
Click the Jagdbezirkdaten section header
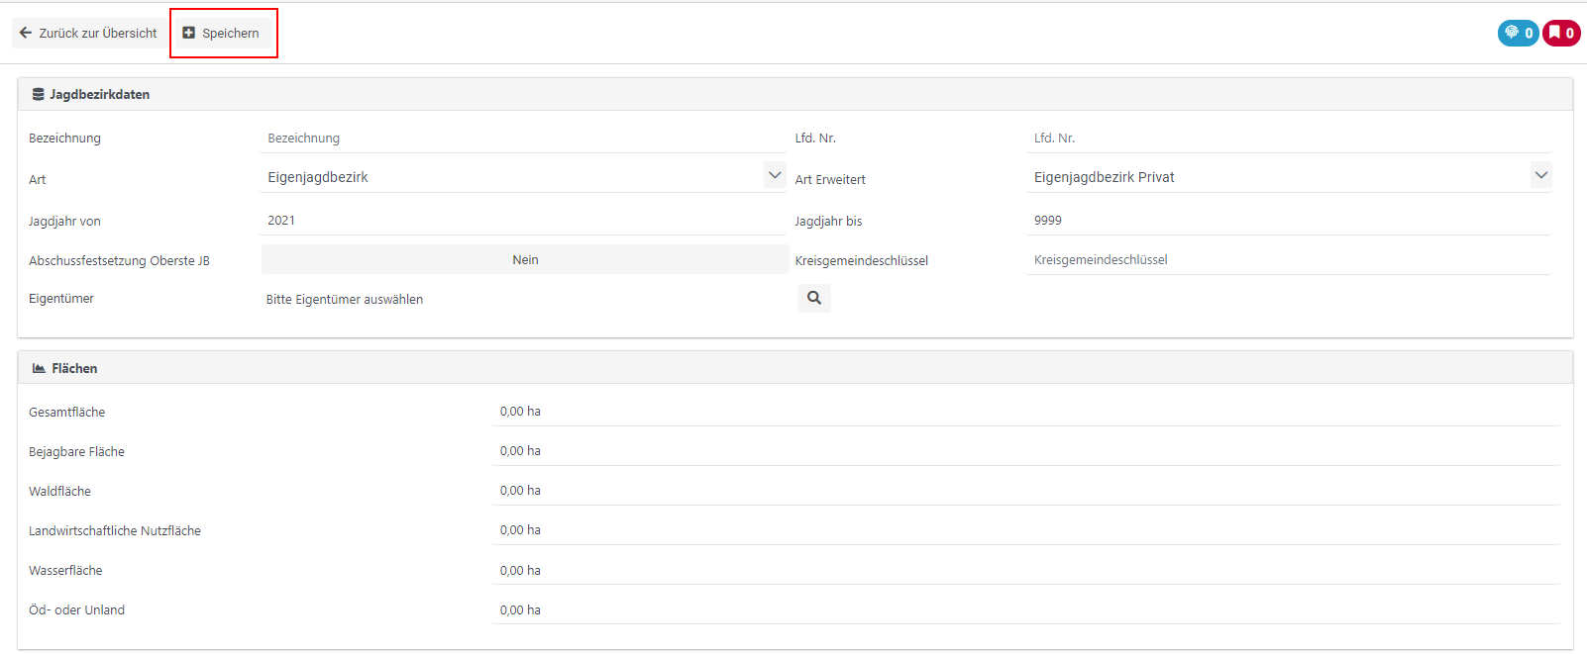[x=99, y=95]
